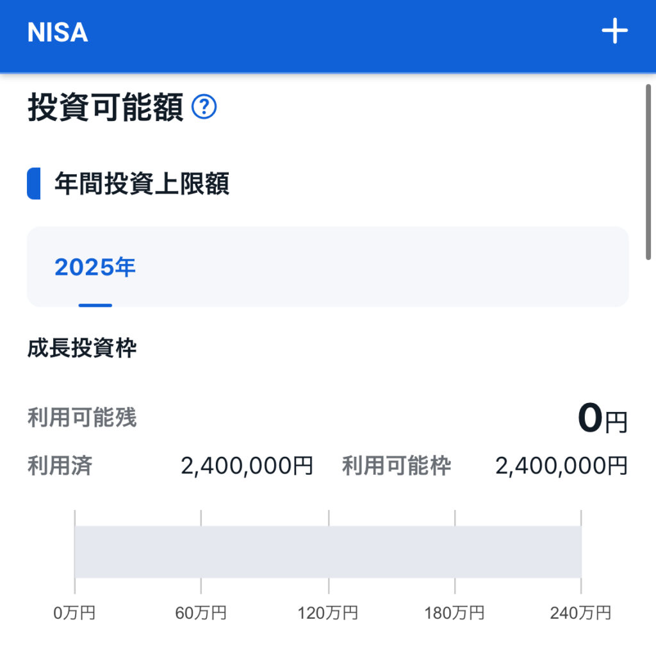Click the 0万円 axis label
This screenshot has width=656, height=649.
(74, 613)
